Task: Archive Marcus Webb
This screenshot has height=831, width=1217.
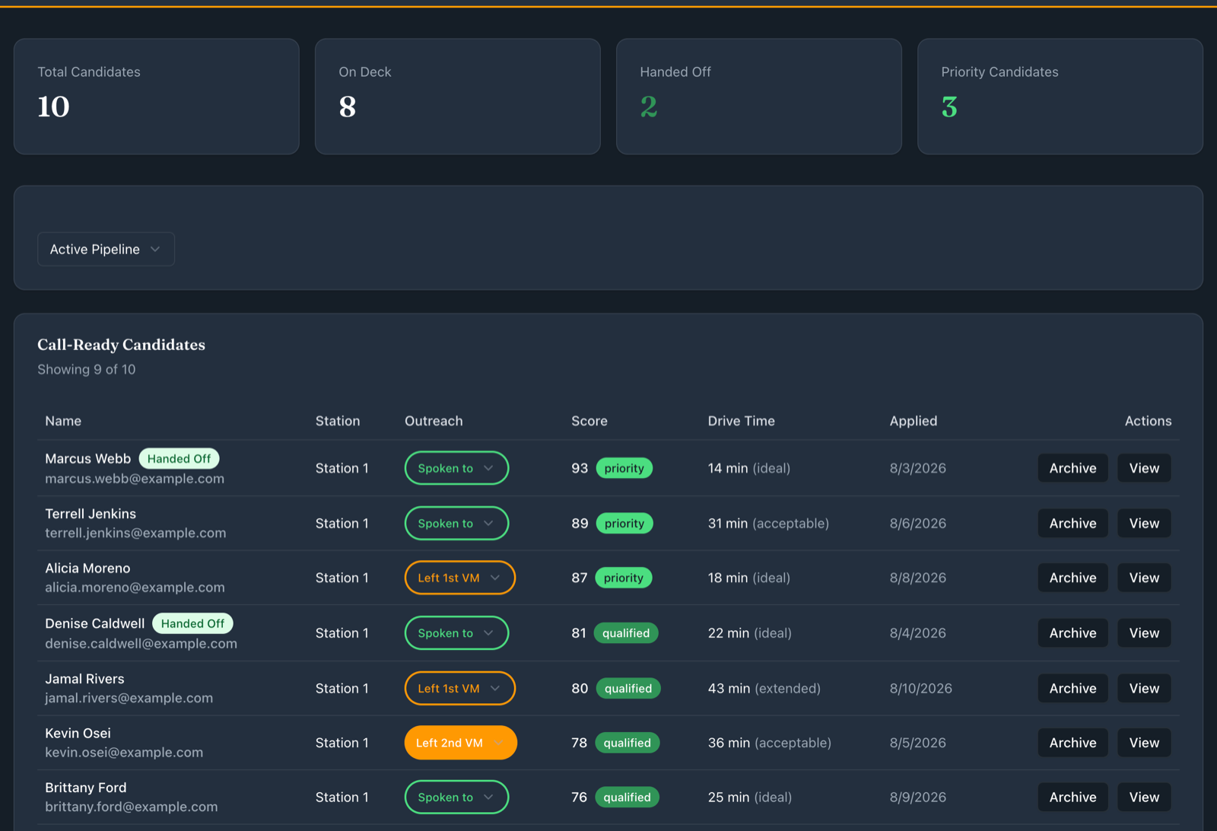Action: [x=1072, y=468]
